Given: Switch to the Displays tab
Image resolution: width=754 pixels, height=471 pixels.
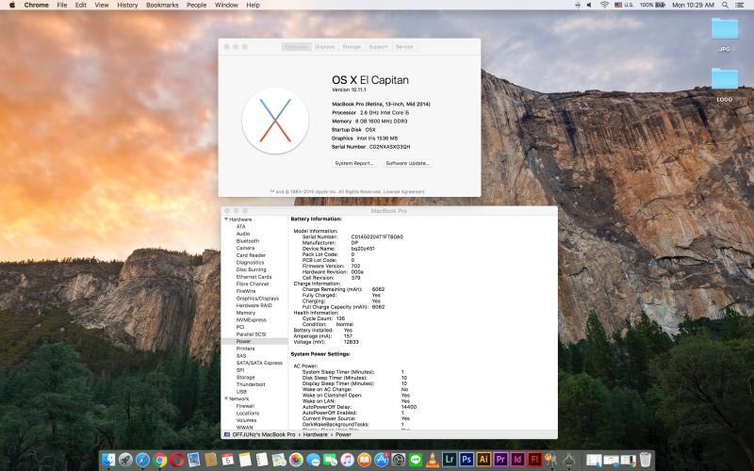Looking at the screenshot, I should tap(324, 46).
